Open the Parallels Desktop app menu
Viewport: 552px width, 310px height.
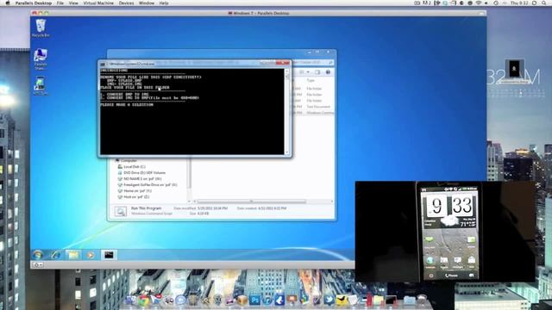[34, 3]
